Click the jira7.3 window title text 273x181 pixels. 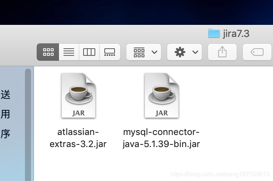point(236,34)
